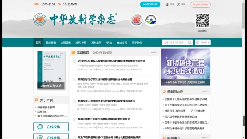The width and height of the screenshot is (247, 139).
Task: Click the green and blue circular badge
Action: coord(151,20)
